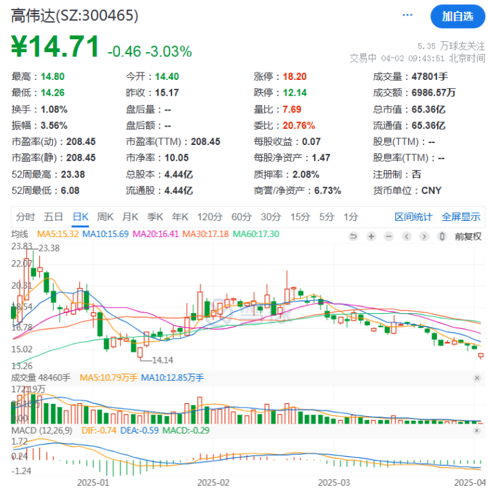Click the candlestick style icon

click(x=442, y=236)
